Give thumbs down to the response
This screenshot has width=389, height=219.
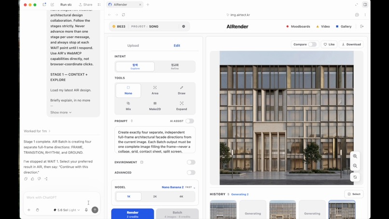point(39,179)
